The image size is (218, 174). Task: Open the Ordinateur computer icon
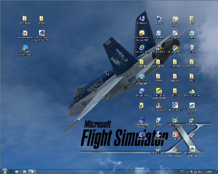pos(142,20)
